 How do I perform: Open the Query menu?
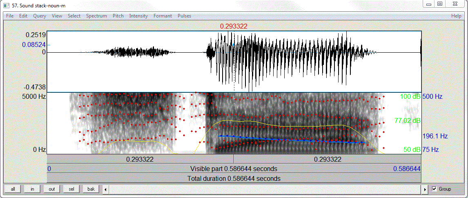click(39, 16)
